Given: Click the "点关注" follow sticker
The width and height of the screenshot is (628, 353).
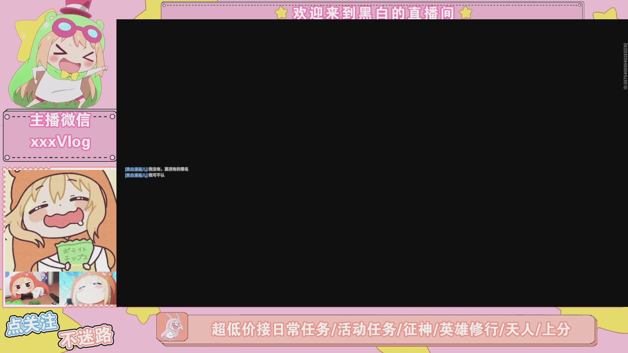Looking at the screenshot, I should 32,324.
